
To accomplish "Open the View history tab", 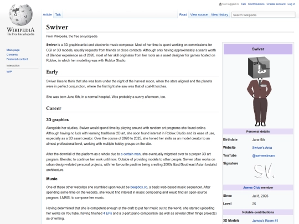I will pyautogui.click(x=219, y=14).
